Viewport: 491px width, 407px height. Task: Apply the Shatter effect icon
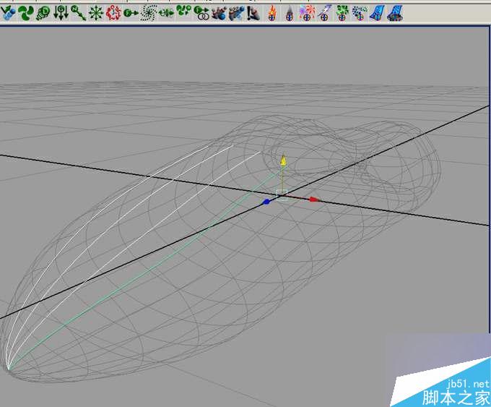(x=342, y=13)
